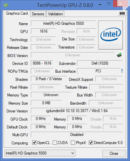The width and height of the screenshot is (130, 161).
Task: Click the camera screenshot icon
Action: (x=122, y=13)
